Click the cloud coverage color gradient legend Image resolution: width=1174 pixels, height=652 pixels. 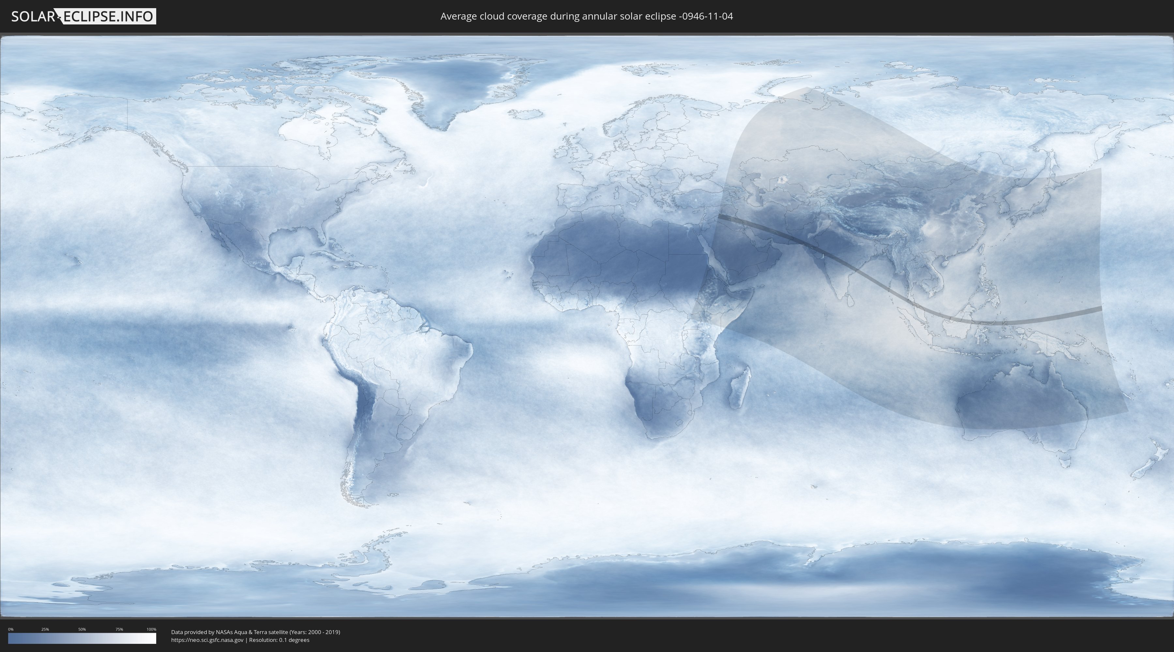(82, 638)
